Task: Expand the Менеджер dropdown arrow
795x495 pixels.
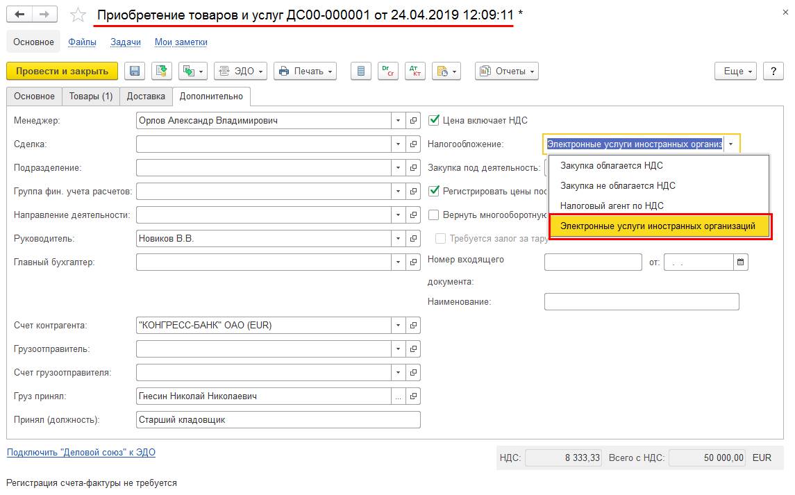Action: 398,121
